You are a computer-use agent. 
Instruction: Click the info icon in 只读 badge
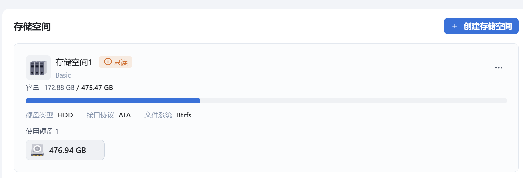108,62
